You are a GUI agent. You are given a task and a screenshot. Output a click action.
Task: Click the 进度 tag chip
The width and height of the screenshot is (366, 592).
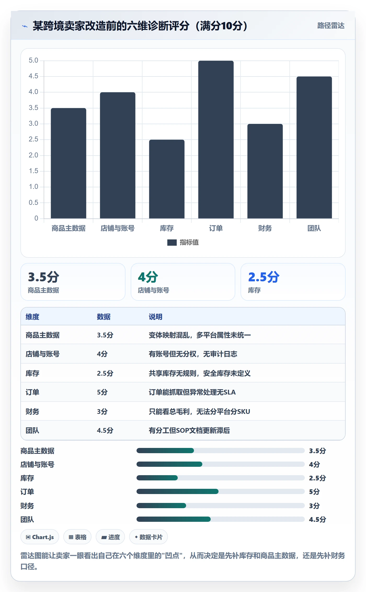[x=110, y=537]
